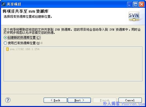The image size is (146, 107).
Task: Click the SVN logo in wizard banner
Action: [x=134, y=16]
